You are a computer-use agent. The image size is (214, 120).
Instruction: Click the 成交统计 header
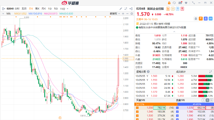coord(181,72)
